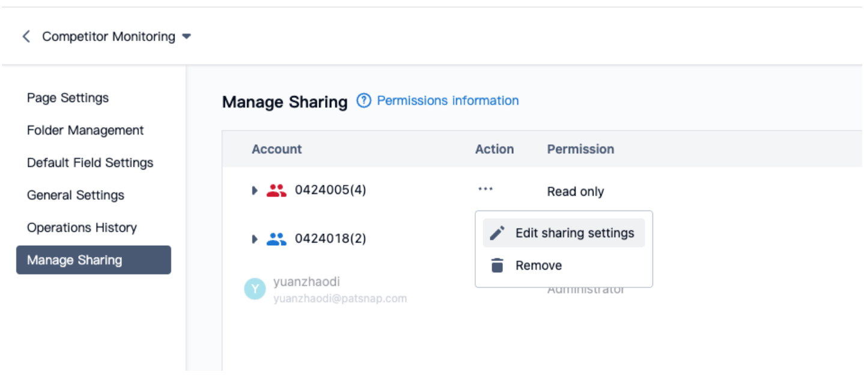864x384 pixels.
Task: Expand the 0424018 group row
Action: pos(255,239)
